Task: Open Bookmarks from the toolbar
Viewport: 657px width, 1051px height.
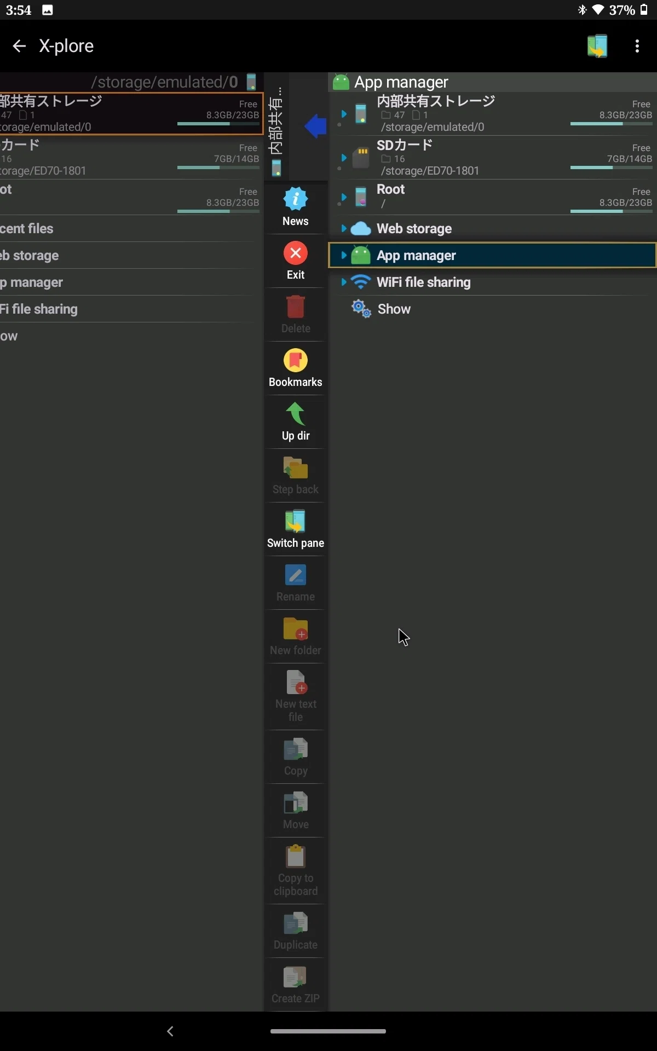Action: coord(296,368)
